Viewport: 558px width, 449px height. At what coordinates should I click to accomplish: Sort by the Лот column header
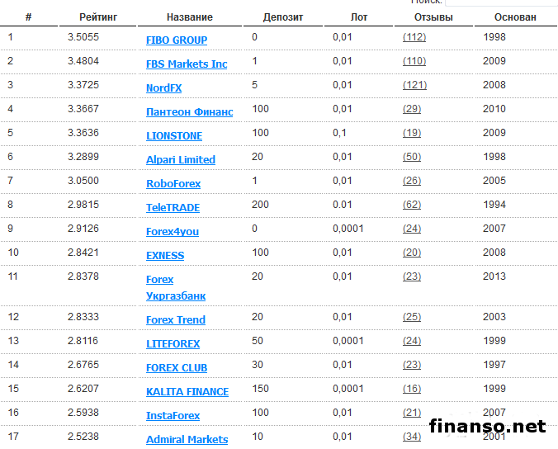point(359,17)
